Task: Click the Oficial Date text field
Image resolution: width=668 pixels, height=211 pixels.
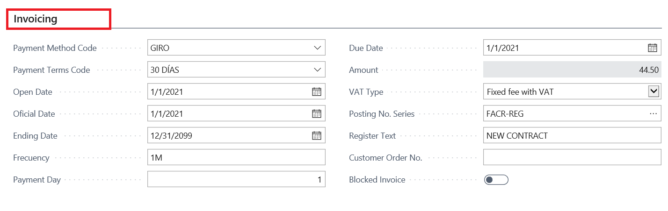Action: pyautogui.click(x=227, y=114)
